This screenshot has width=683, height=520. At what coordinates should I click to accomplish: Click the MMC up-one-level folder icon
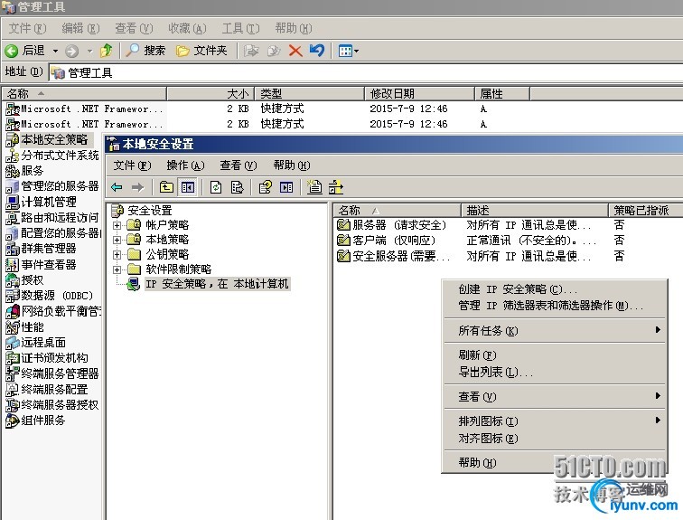click(x=166, y=187)
